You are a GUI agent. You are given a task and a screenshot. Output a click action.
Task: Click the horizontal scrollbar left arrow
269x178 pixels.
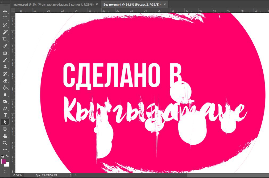tap(75, 175)
